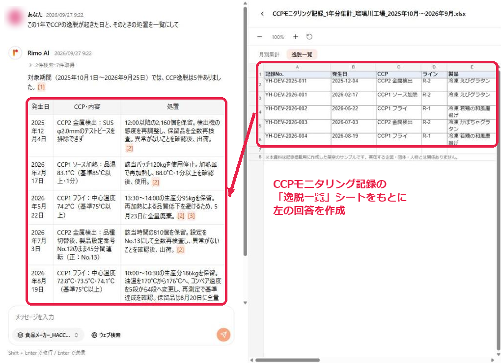This screenshot has height=363, width=501.
Task: Click the 100% zoom level value
Action: (x=278, y=37)
